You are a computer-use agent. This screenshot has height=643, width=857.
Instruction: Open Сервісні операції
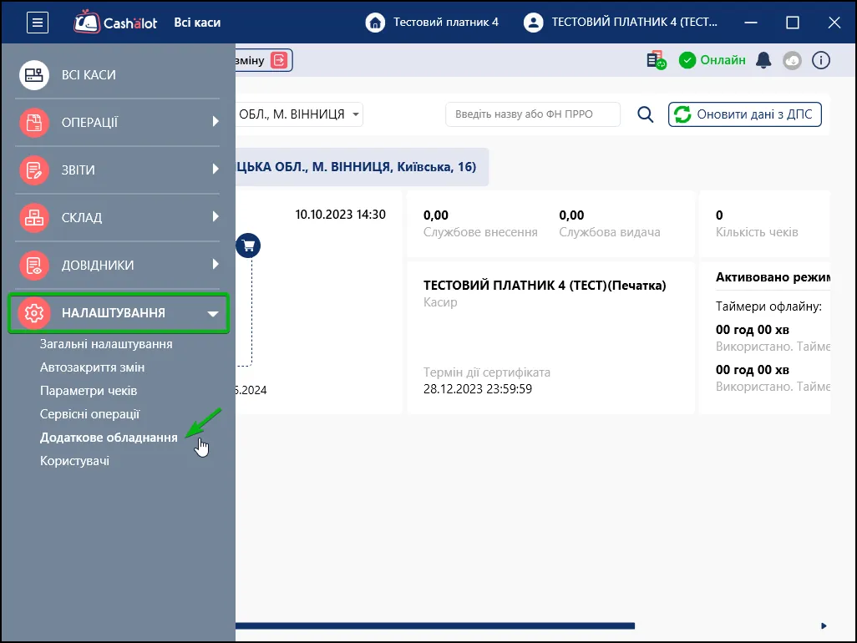click(x=89, y=414)
